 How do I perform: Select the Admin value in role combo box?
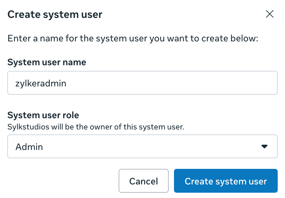tap(142, 146)
